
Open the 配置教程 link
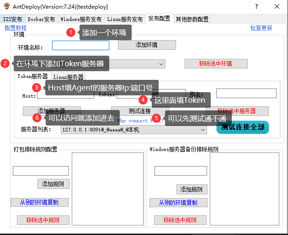[x=16, y=28]
